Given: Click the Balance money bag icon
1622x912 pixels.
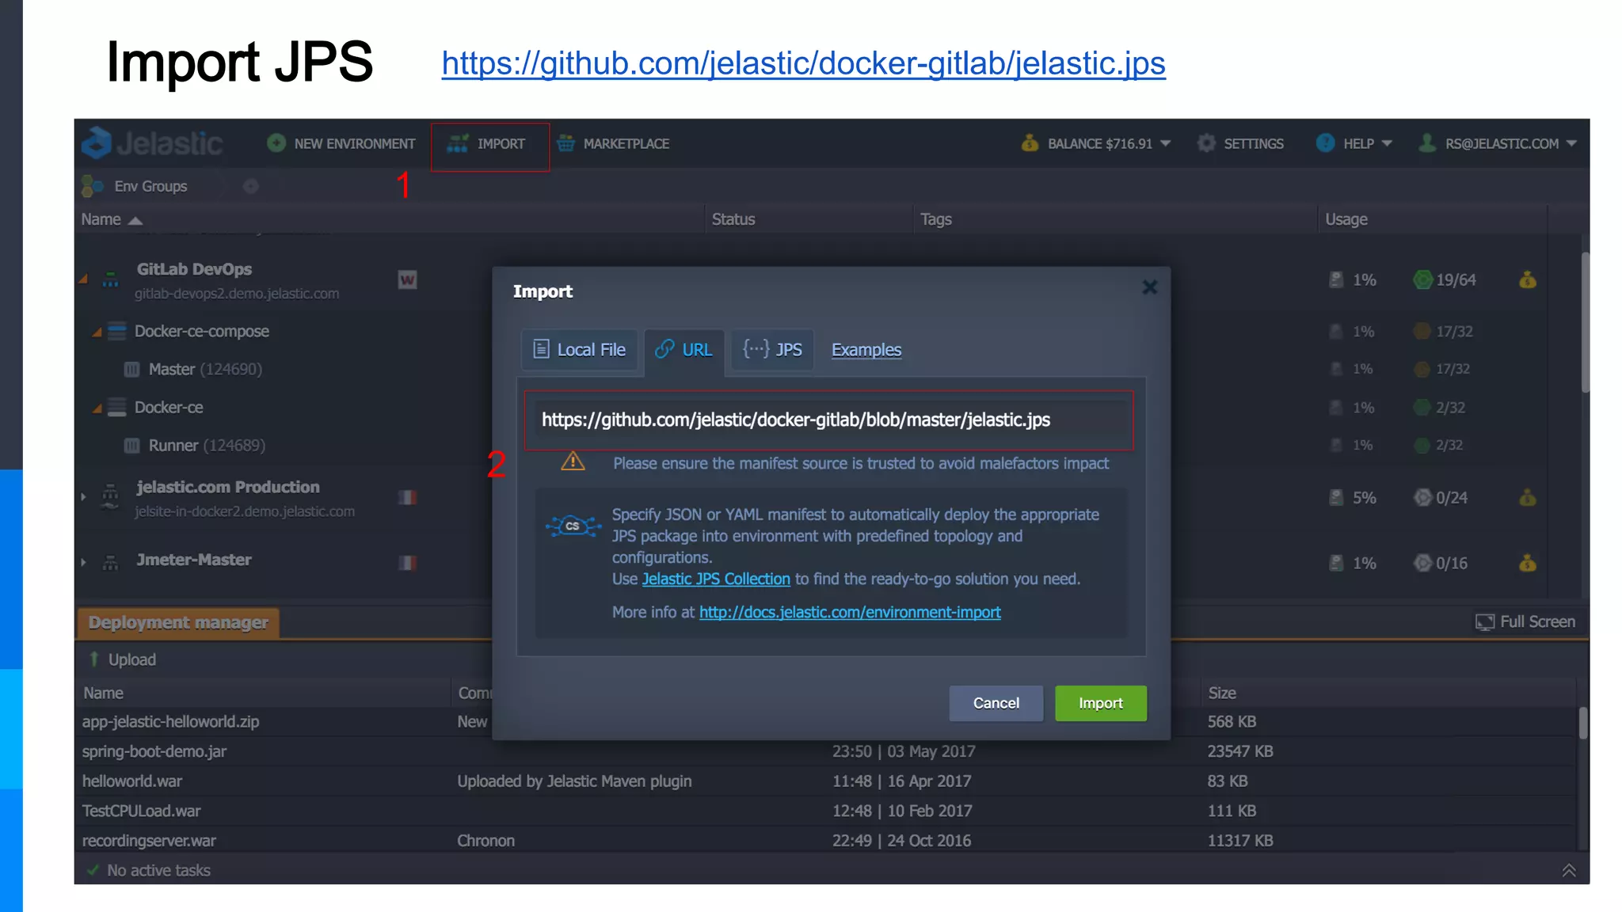Looking at the screenshot, I should [x=1030, y=143].
